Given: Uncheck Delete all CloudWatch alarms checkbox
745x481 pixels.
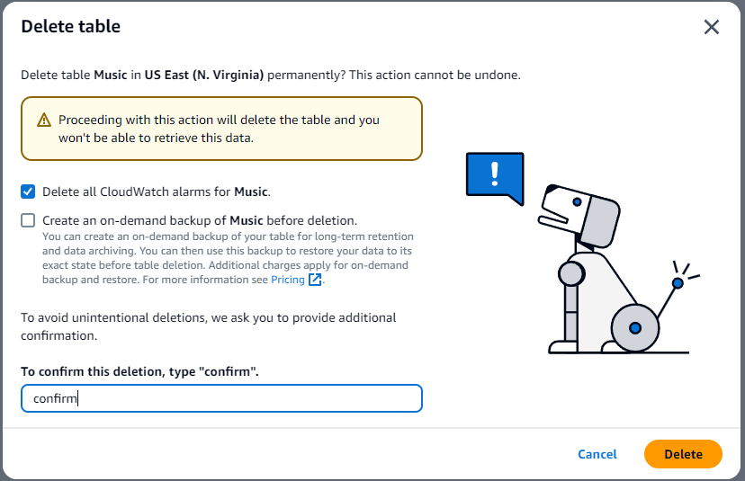Looking at the screenshot, I should pos(29,192).
